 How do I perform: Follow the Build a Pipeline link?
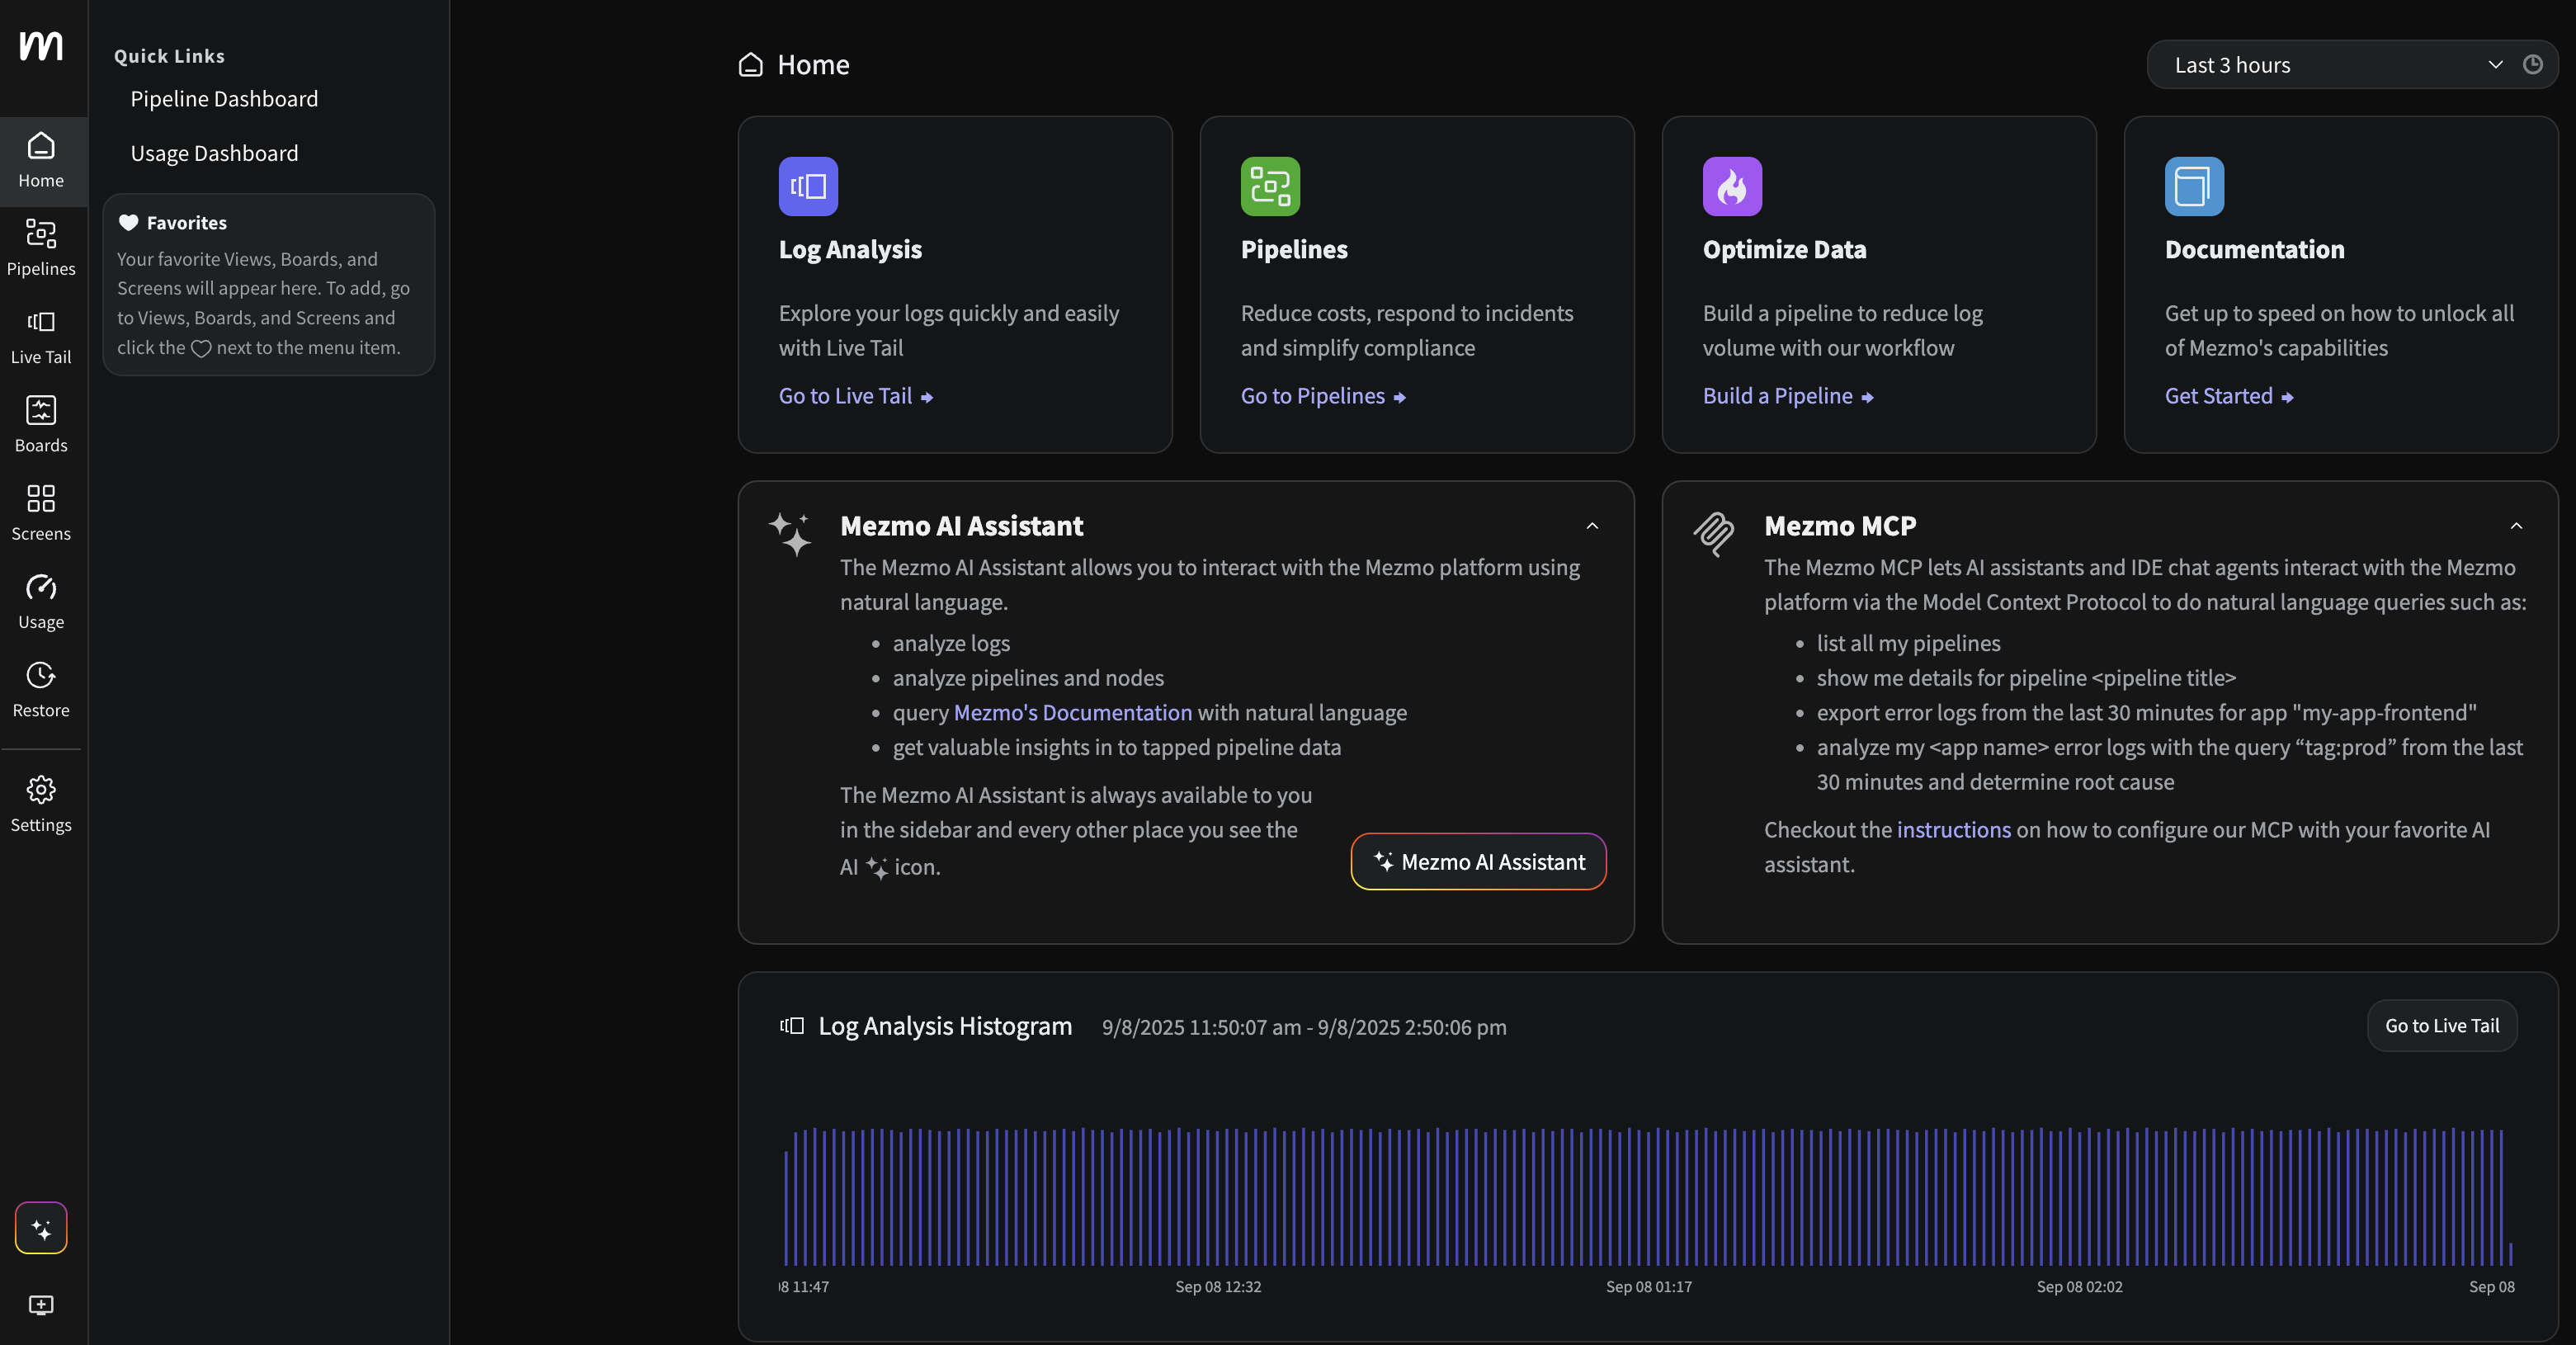[x=1788, y=396]
